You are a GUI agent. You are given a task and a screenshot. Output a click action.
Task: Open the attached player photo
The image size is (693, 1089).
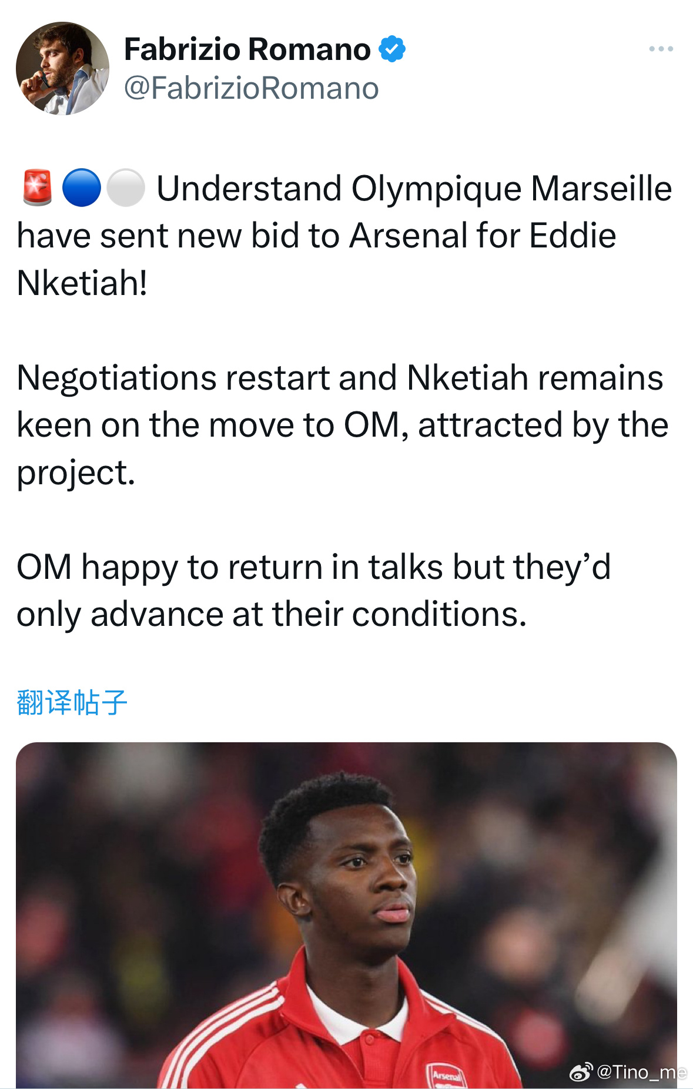[x=346, y=915]
